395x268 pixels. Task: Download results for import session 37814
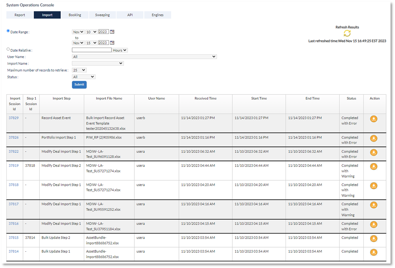click(x=373, y=252)
